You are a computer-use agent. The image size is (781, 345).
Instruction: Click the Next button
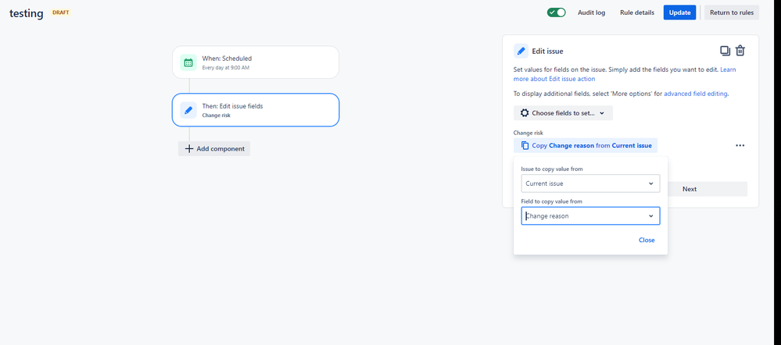point(689,189)
